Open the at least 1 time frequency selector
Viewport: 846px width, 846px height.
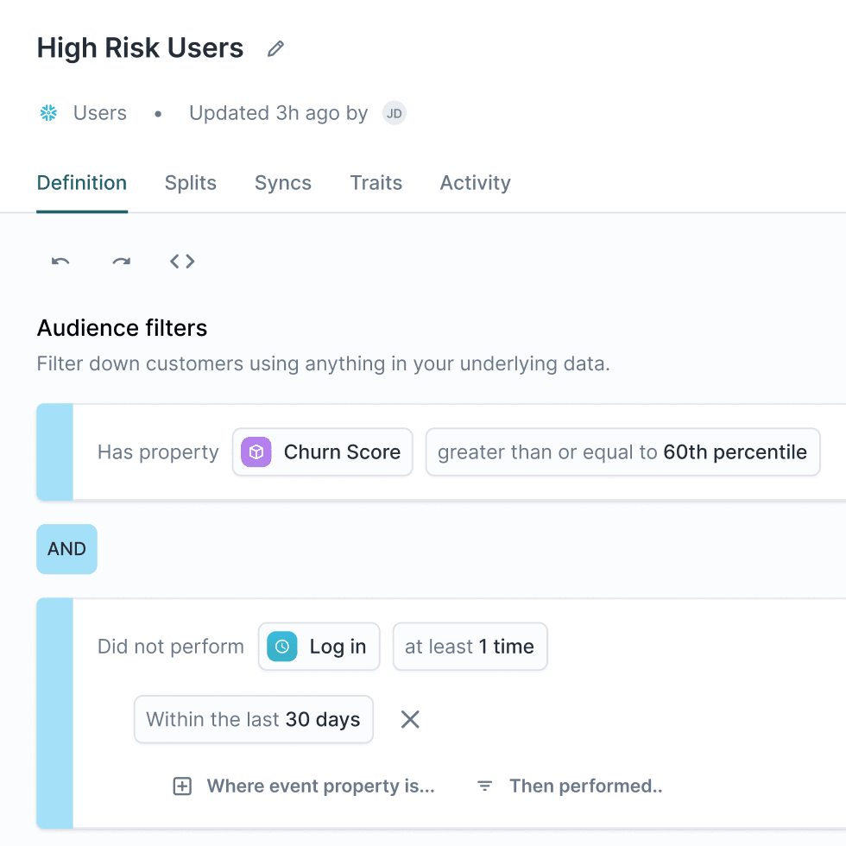click(470, 646)
